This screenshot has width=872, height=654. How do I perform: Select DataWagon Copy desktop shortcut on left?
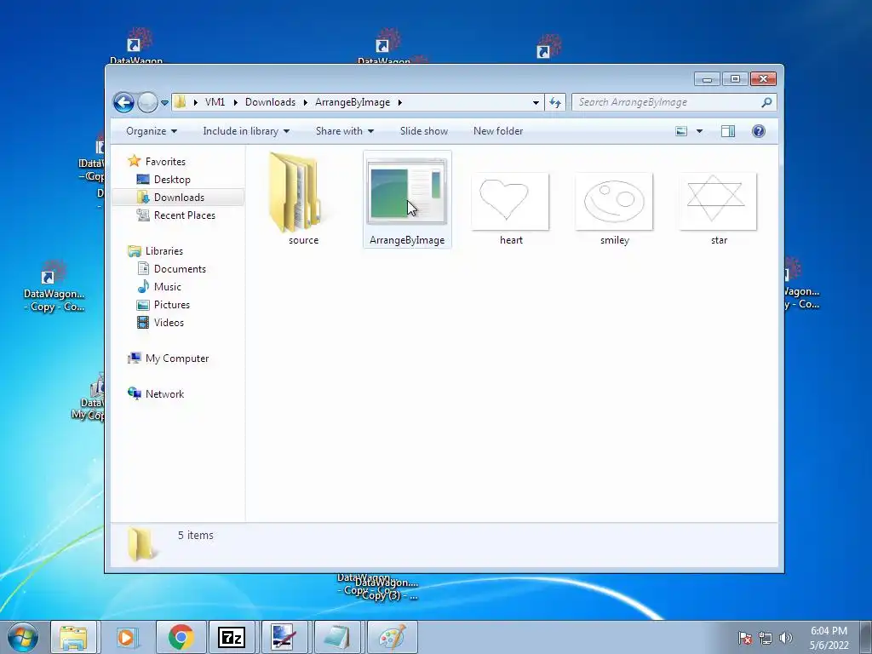[54, 286]
